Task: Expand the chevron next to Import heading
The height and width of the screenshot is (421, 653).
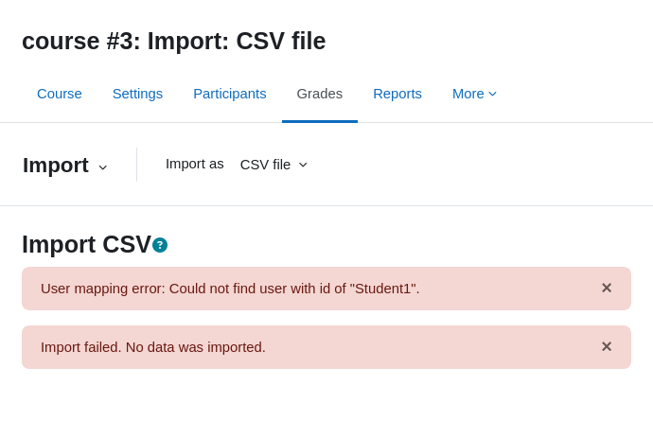Action: coord(103,167)
